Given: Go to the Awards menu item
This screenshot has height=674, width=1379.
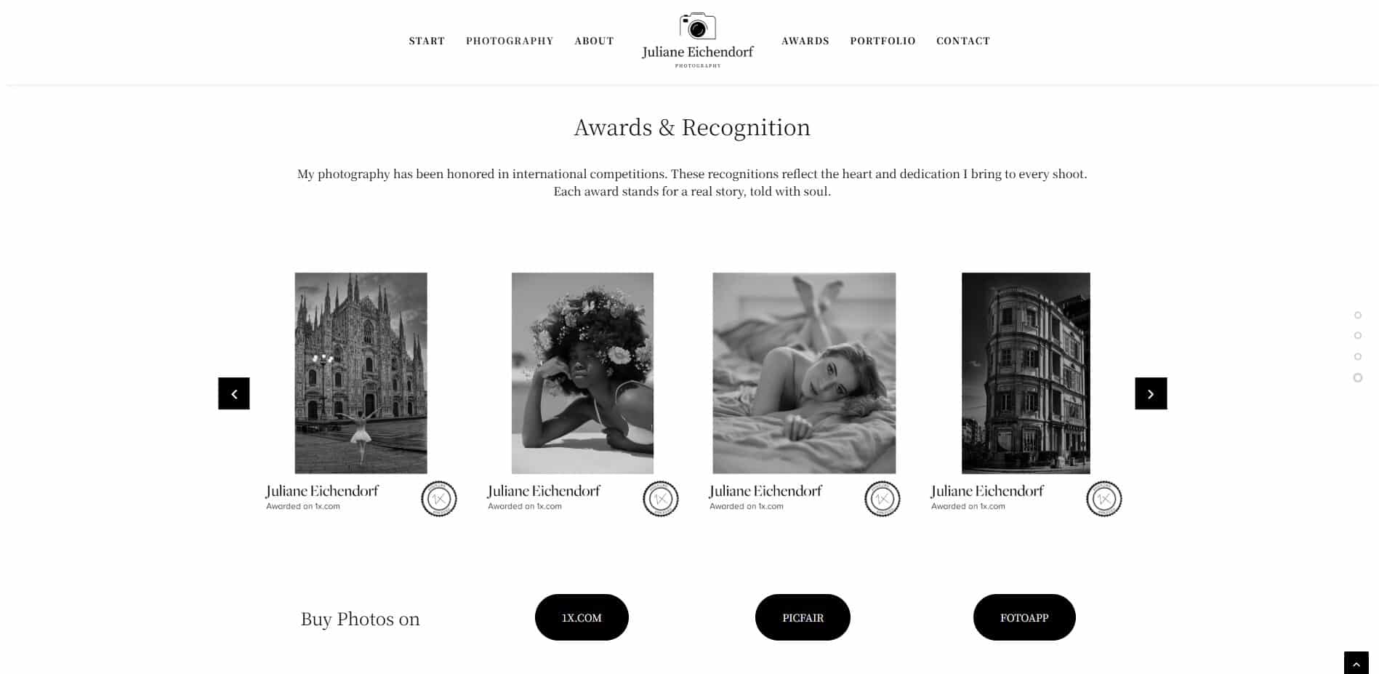Looking at the screenshot, I should pyautogui.click(x=805, y=41).
